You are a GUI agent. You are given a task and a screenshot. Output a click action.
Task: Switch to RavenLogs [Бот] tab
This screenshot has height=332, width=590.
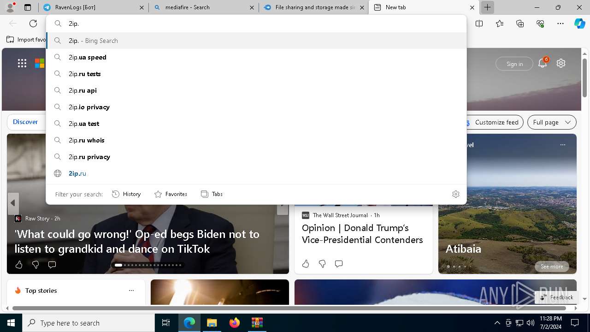(93, 7)
